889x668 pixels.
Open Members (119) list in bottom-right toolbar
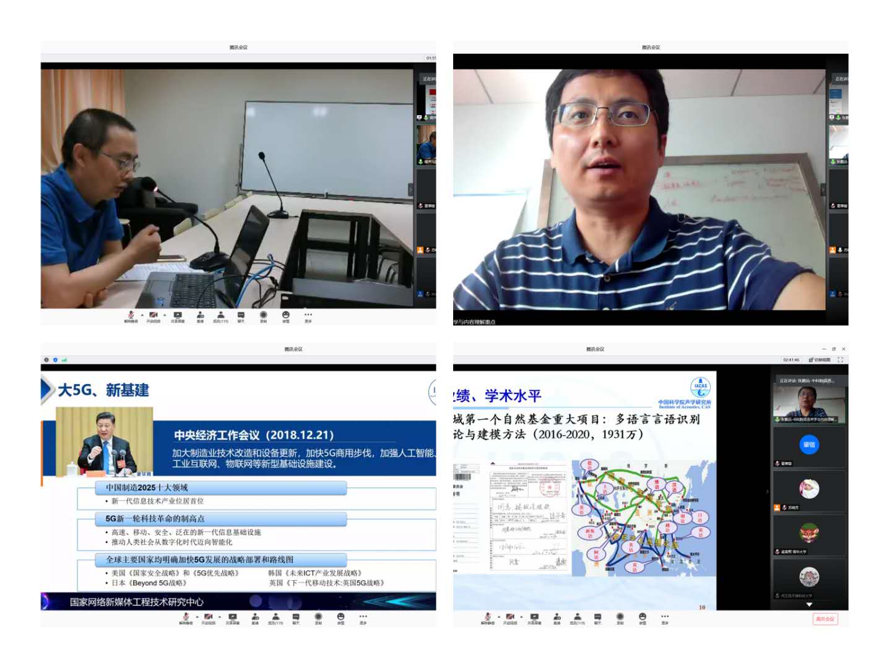click(578, 617)
